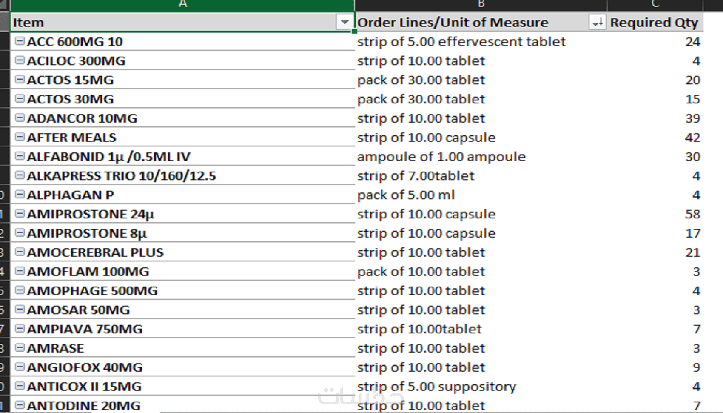Click the ALKAPRESS TRIO 10/160/12.5 cell
The image size is (723, 413).
tap(121, 176)
